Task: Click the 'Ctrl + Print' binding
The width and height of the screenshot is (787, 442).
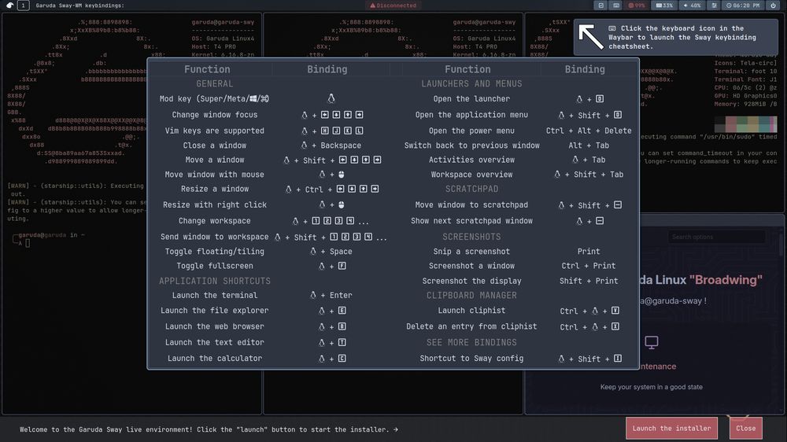Action: tap(589, 266)
